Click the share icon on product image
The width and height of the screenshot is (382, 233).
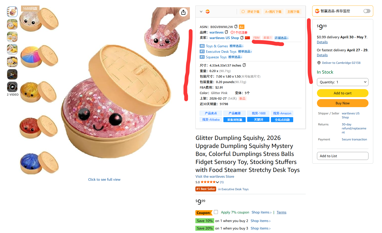tap(183, 12)
